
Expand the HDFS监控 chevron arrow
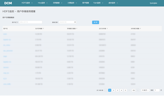pyautogui.click(x=32, y=3)
